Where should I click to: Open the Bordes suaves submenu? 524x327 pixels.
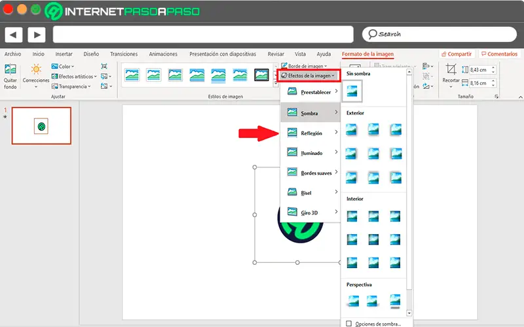pyautogui.click(x=310, y=173)
